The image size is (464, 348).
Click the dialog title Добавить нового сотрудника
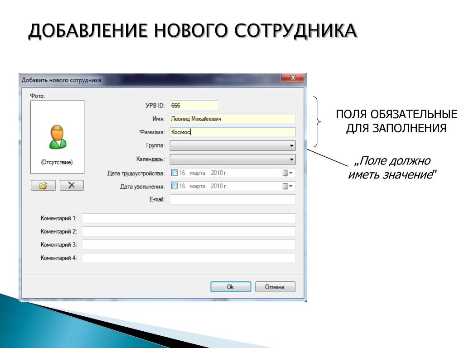(x=61, y=80)
